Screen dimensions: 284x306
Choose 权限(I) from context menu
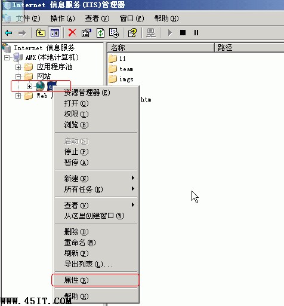(x=96, y=114)
